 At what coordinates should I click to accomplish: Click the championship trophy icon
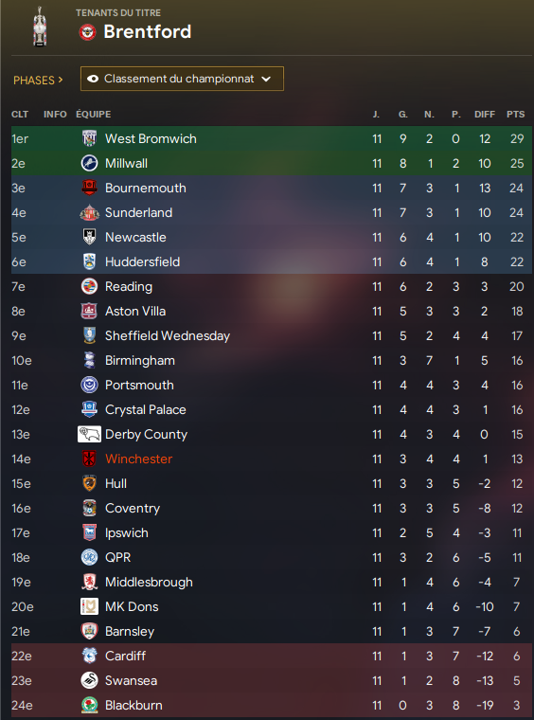[x=41, y=27]
